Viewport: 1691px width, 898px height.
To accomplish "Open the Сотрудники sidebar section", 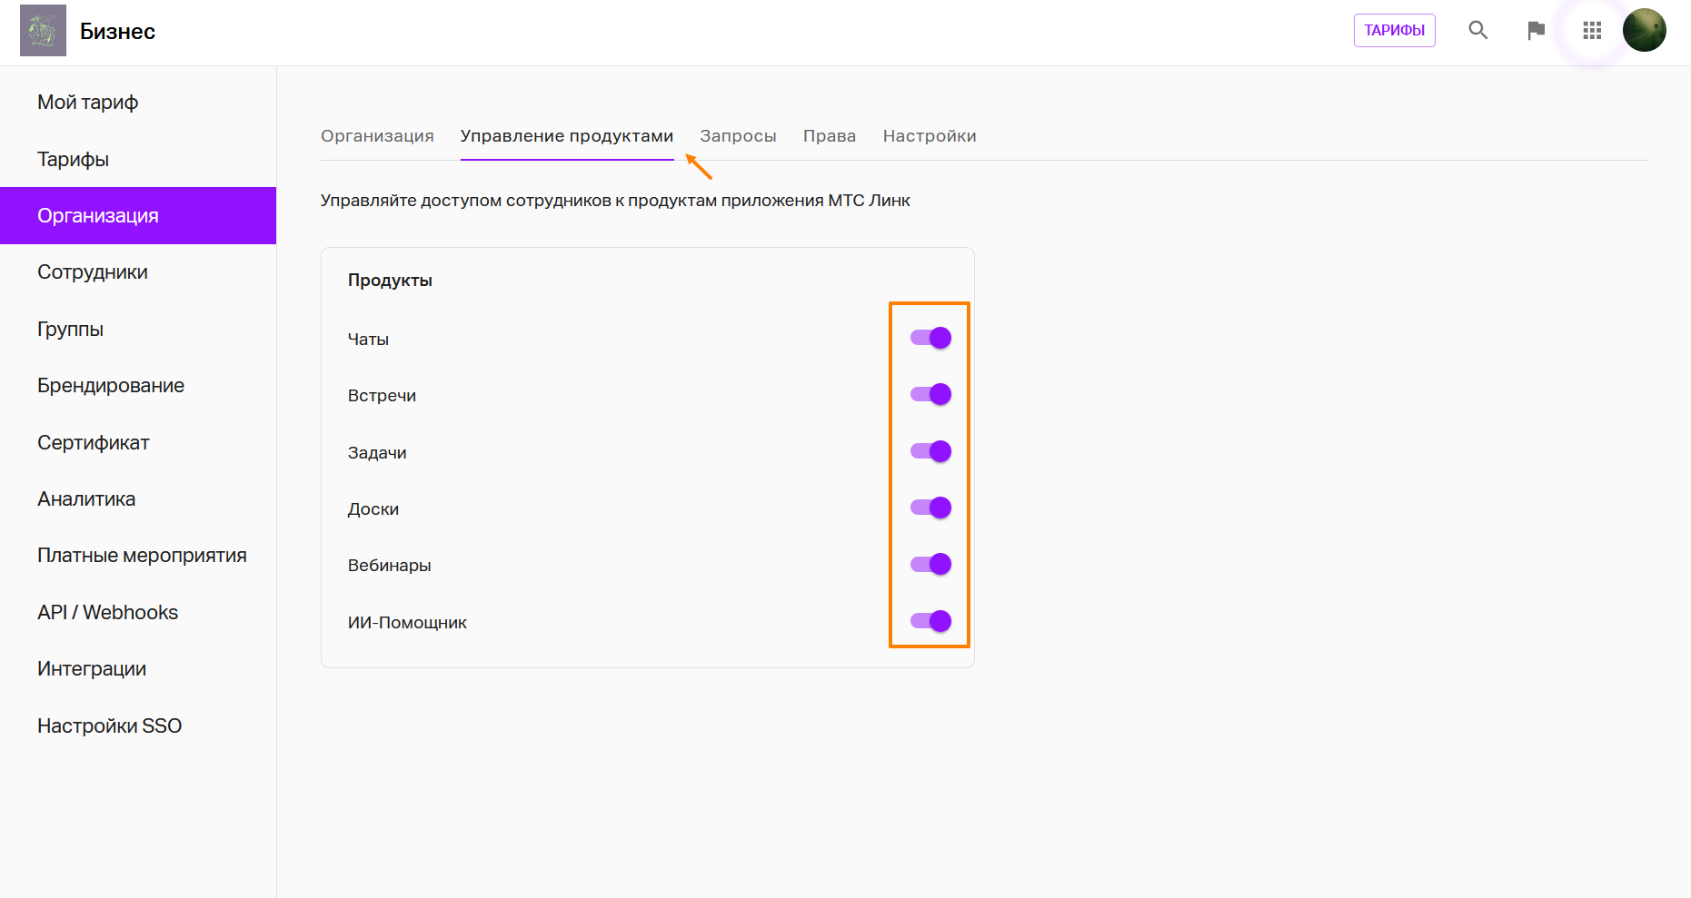I will tap(138, 272).
